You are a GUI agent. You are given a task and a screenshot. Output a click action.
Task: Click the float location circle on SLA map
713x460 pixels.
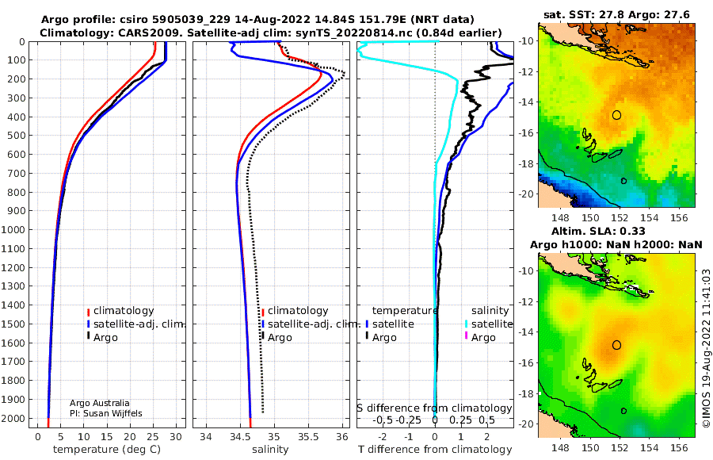pos(616,345)
